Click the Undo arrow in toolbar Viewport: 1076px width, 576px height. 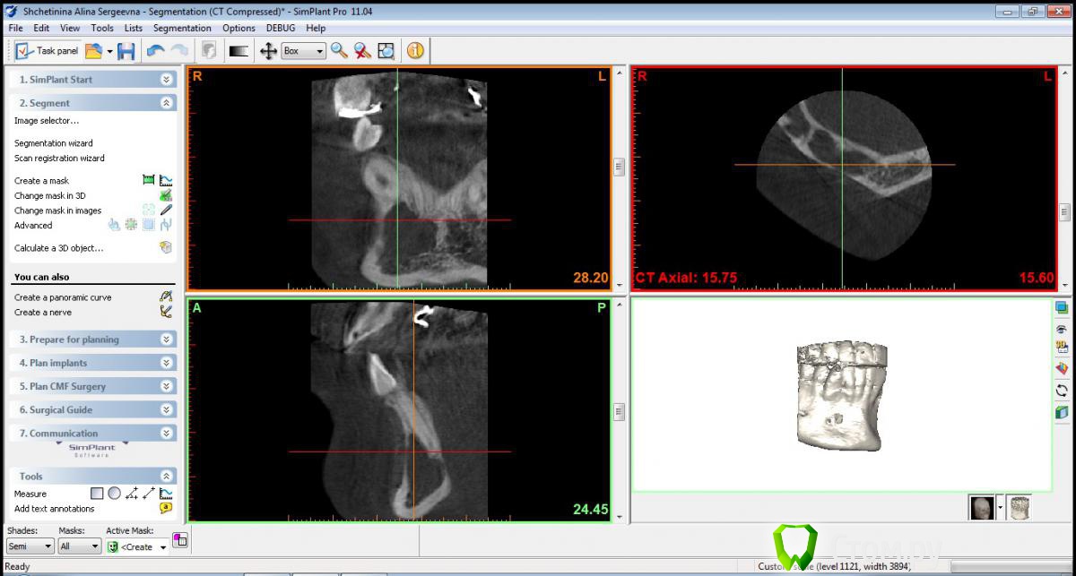pyautogui.click(x=156, y=51)
